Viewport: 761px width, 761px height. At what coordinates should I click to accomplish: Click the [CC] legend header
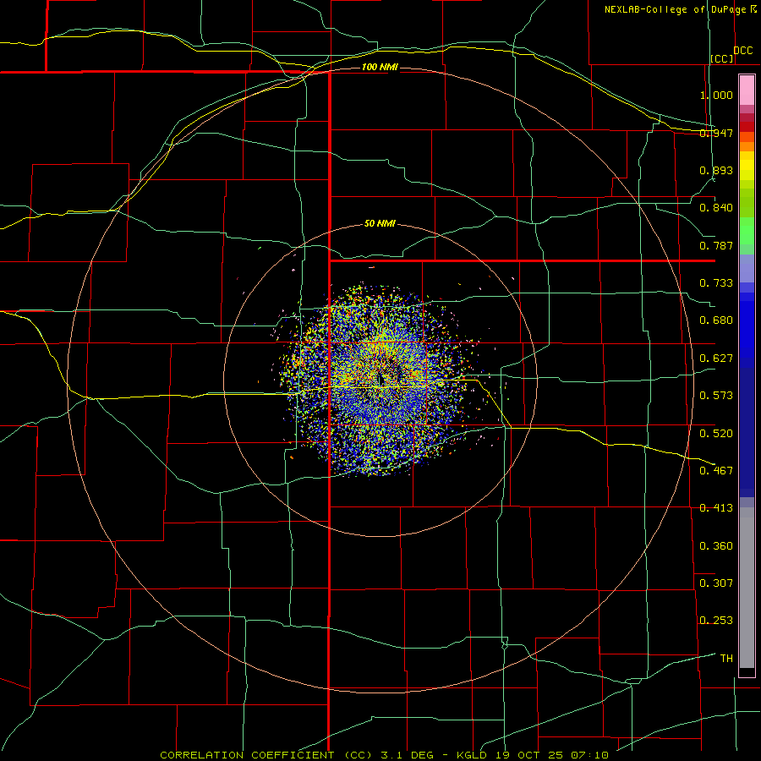coord(722,58)
